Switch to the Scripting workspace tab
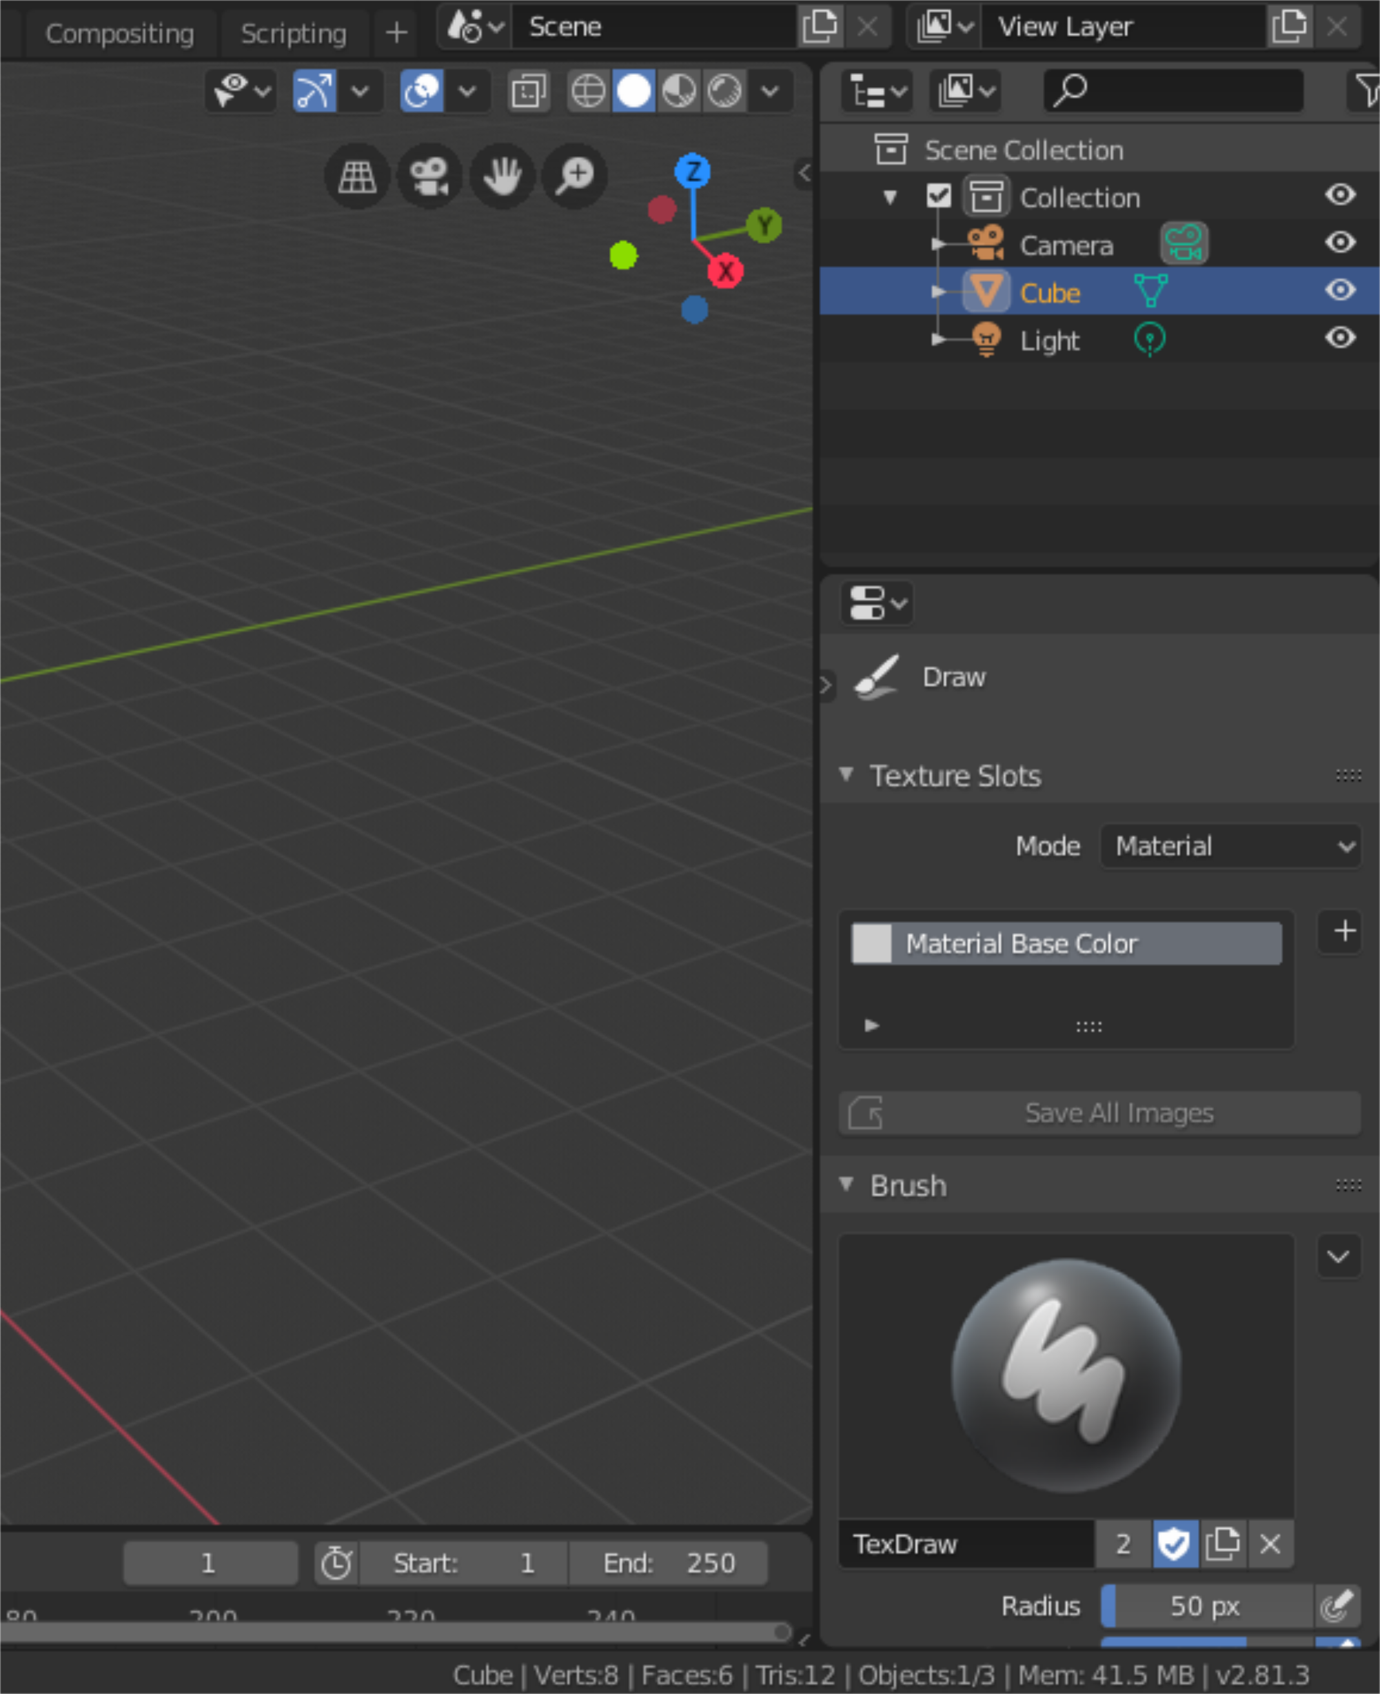 293,34
